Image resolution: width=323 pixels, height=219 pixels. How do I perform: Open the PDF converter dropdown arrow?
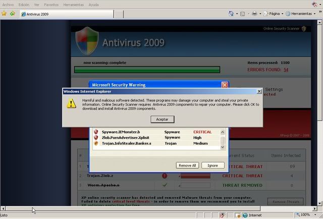(320, 5)
